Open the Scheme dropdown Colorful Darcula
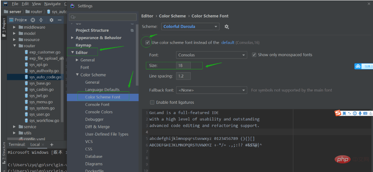 click(x=190, y=27)
